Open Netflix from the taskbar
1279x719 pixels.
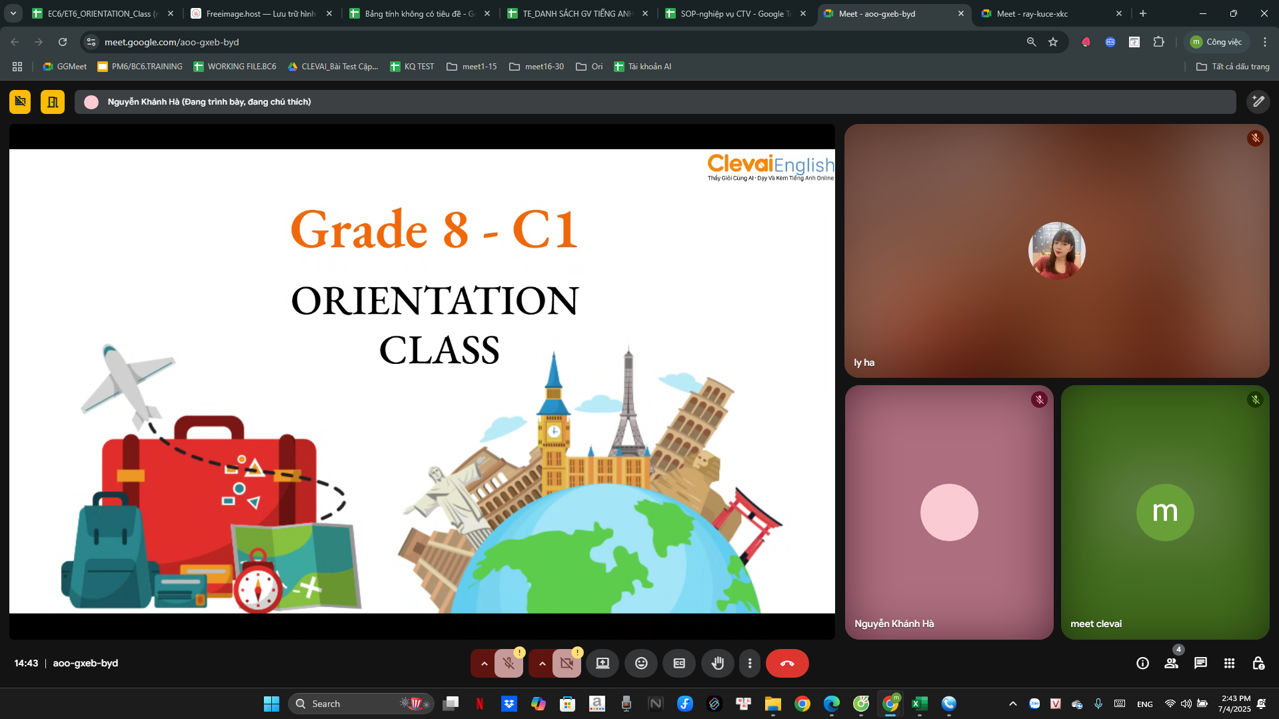pyautogui.click(x=480, y=704)
